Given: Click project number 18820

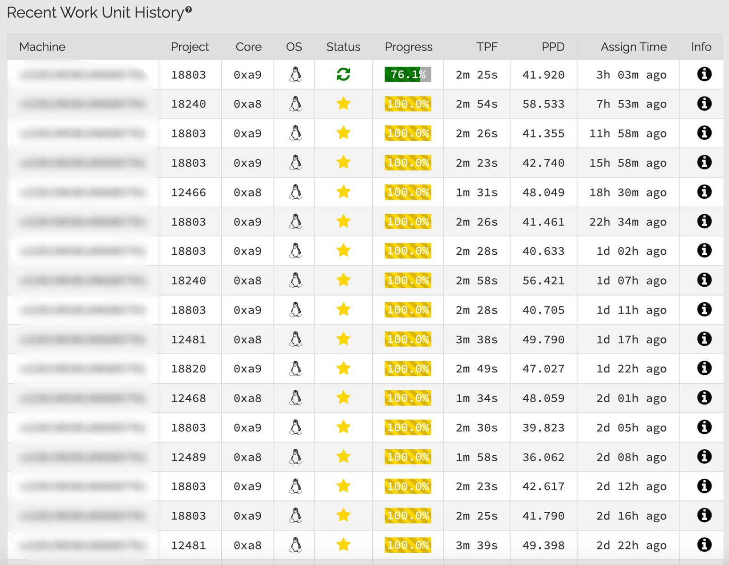Looking at the screenshot, I should click(x=188, y=369).
